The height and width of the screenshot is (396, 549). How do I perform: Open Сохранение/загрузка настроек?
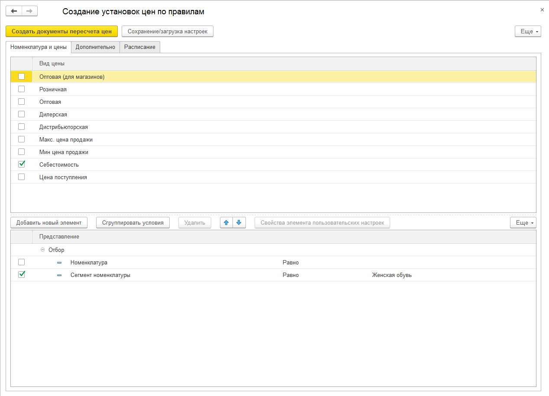pos(168,31)
